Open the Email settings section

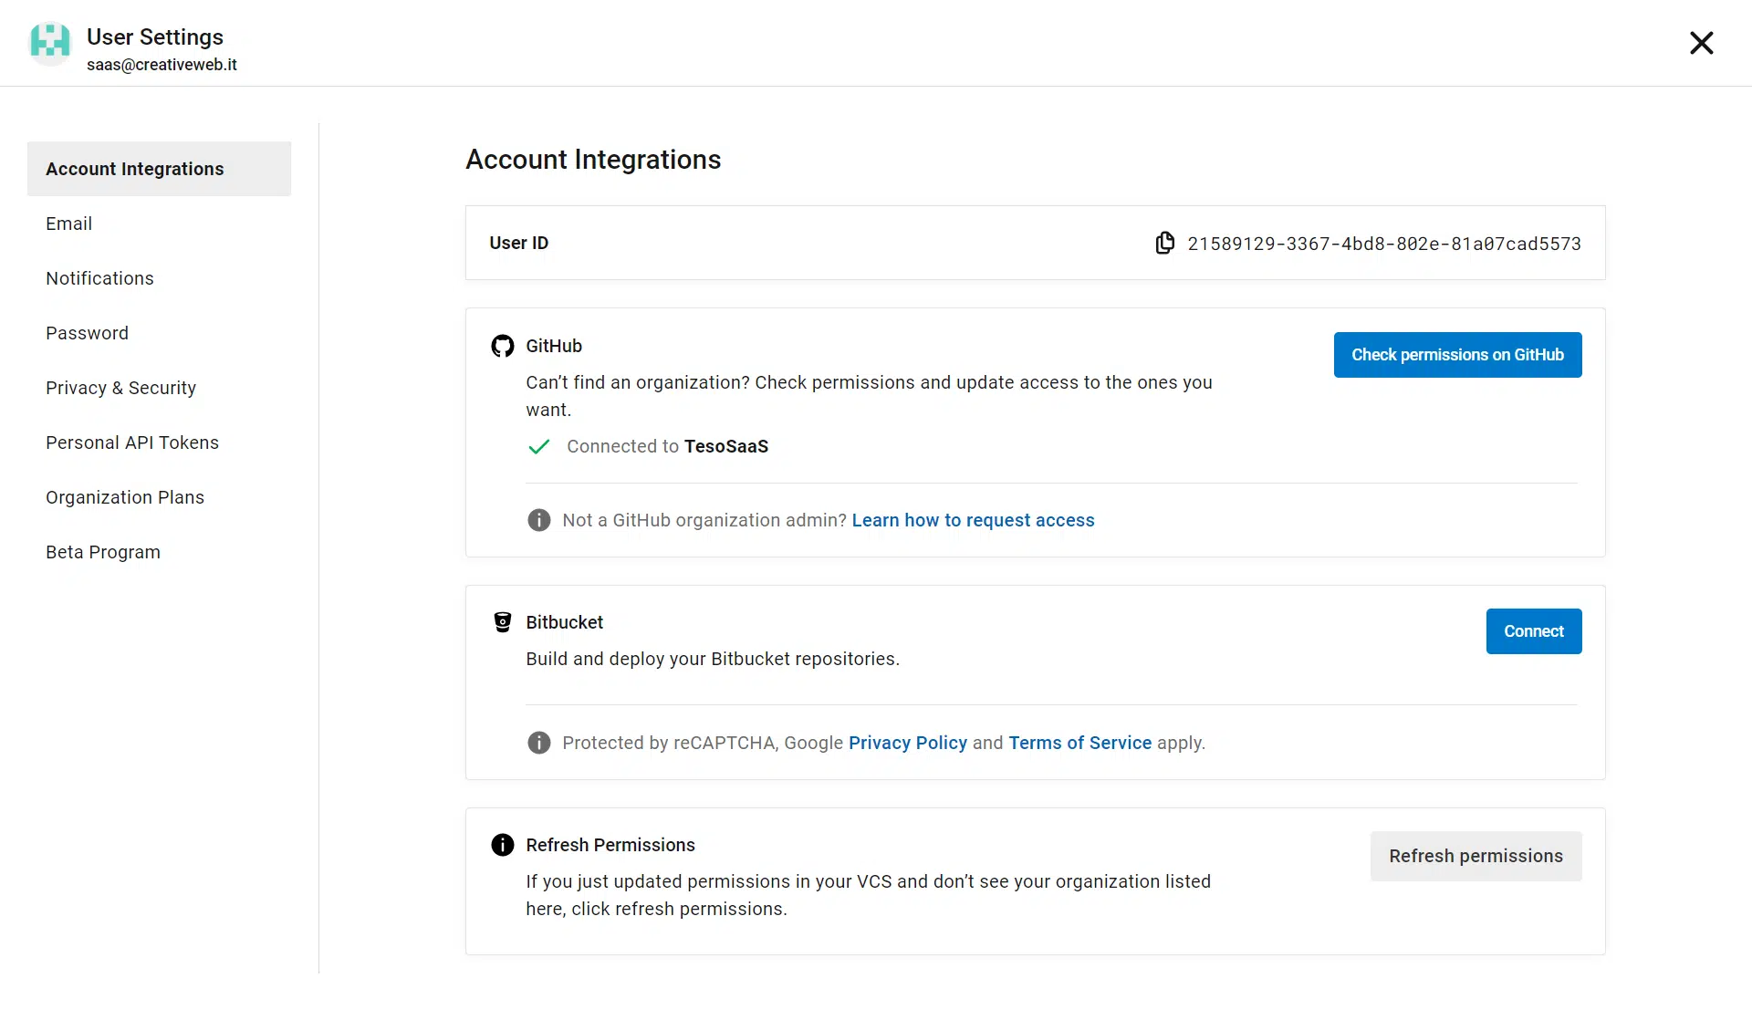click(68, 224)
